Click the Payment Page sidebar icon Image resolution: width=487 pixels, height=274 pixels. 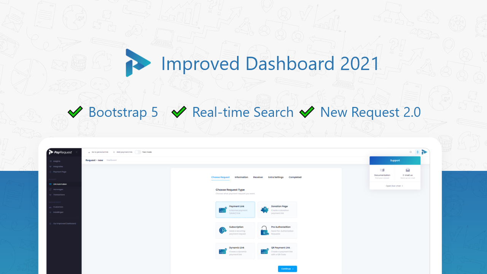[50, 172]
